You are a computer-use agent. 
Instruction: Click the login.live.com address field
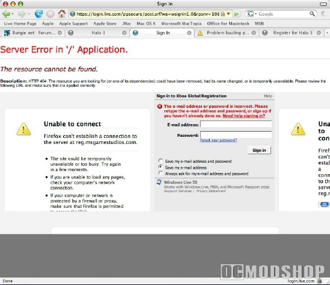point(148,14)
